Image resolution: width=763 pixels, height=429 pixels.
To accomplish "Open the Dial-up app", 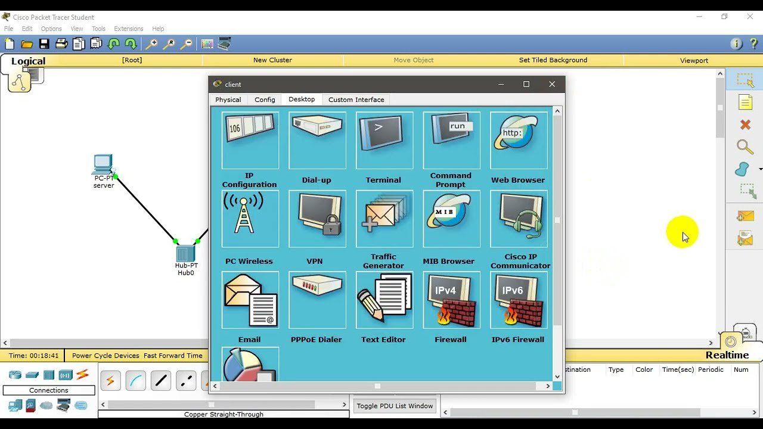I will click(x=317, y=141).
